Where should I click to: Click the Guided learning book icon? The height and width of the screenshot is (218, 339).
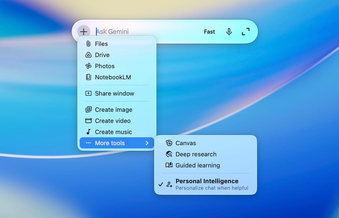click(169, 165)
